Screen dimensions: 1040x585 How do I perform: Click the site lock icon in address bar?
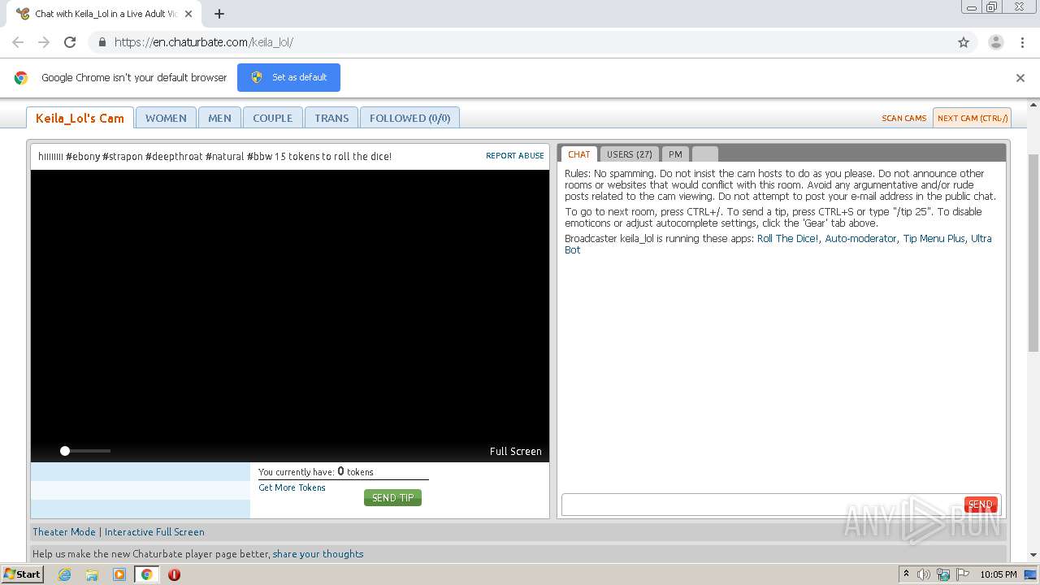102,42
